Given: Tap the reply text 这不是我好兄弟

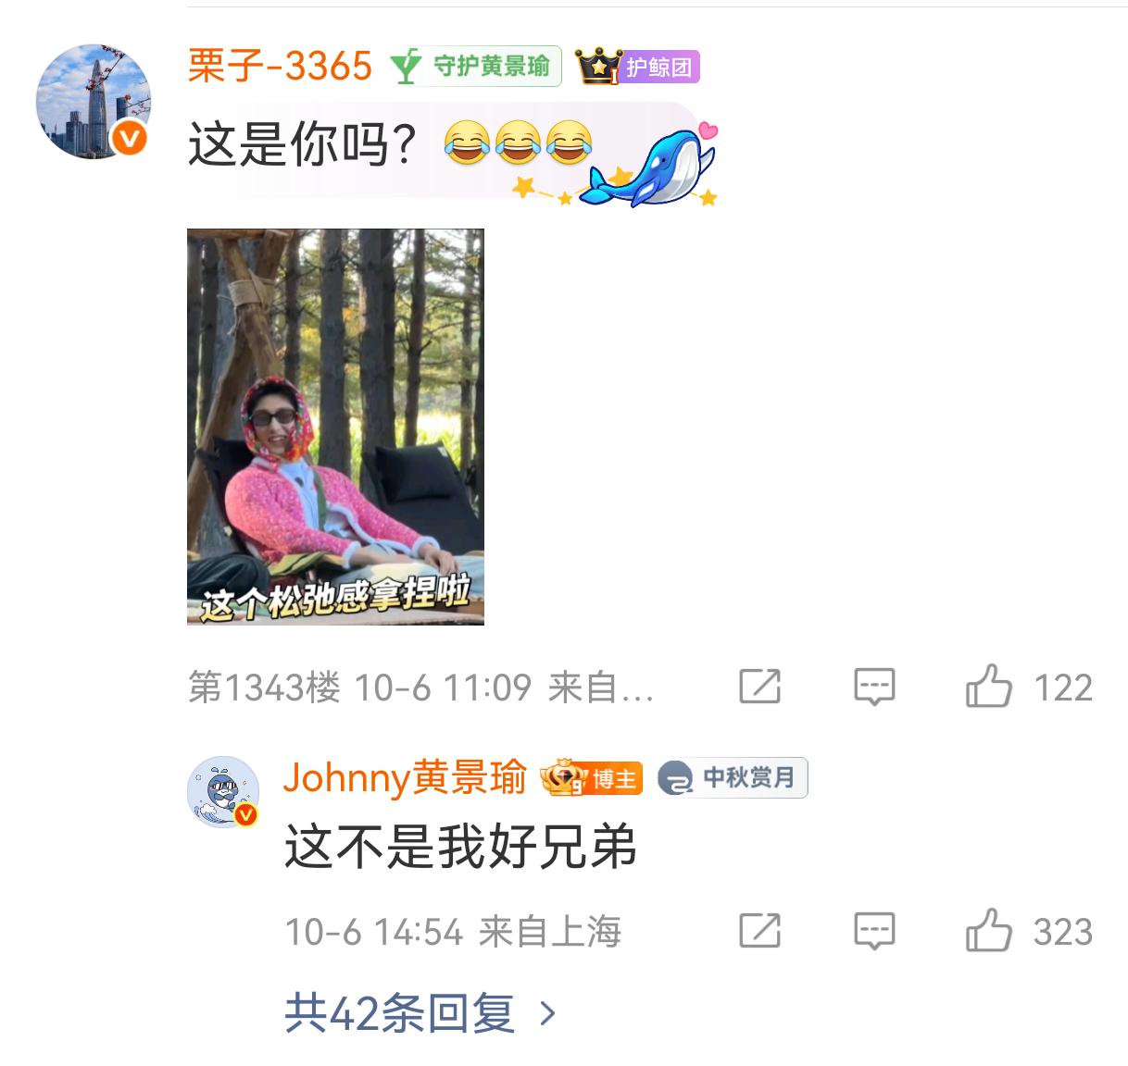Looking at the screenshot, I should 460,847.
